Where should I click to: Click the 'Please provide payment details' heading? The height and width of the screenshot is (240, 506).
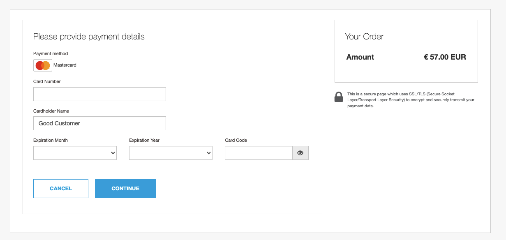89,37
